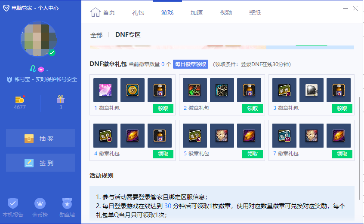Click the potion bottle in pack 3
364x224 pixels.
point(339,90)
